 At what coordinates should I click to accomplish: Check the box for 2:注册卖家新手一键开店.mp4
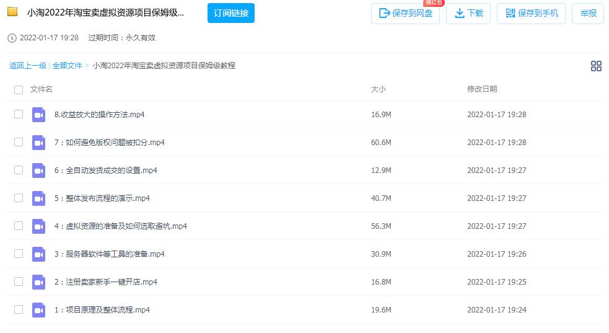pos(18,282)
